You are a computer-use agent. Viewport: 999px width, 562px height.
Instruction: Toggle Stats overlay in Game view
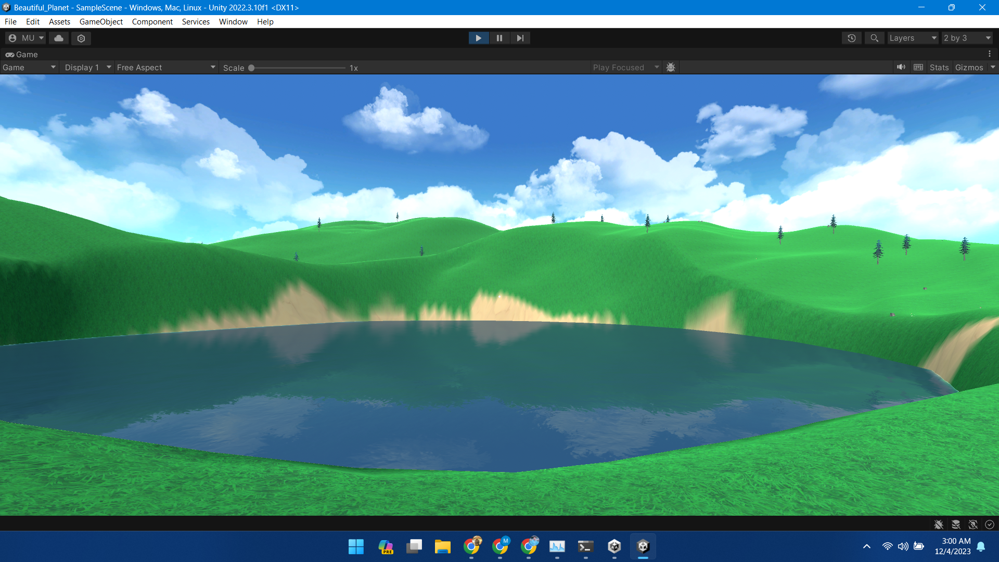pos(939,67)
